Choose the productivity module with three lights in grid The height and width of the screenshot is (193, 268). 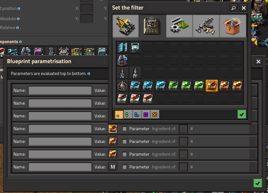pos(237,86)
